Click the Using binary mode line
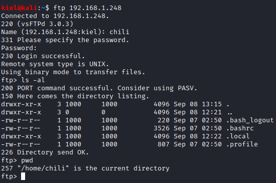 [73, 72]
